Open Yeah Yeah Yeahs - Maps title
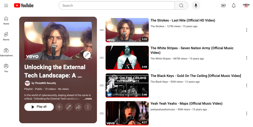This screenshot has height=127, width=253. point(186,104)
